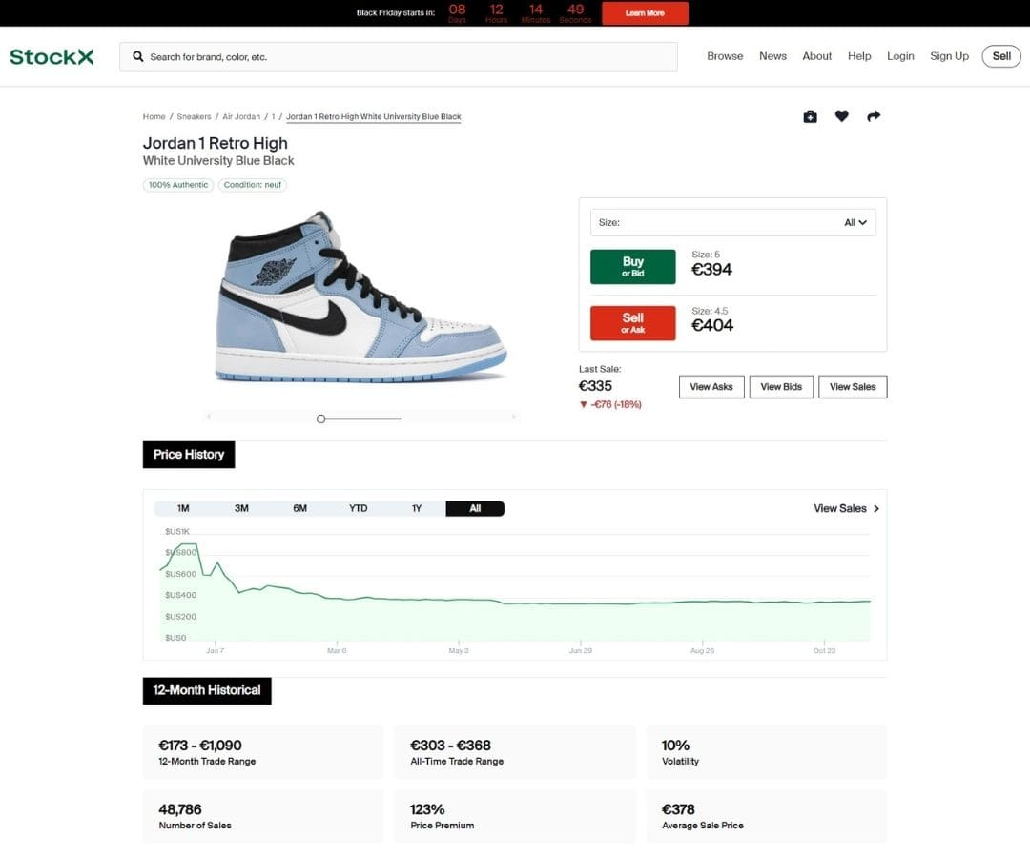Click the StockX logo
Screen dimensions: 1030x858
[x=51, y=56]
